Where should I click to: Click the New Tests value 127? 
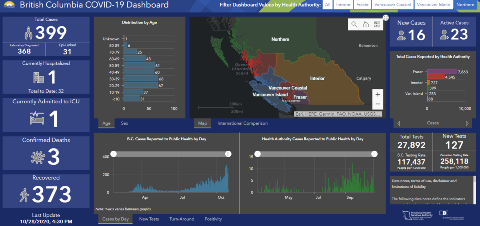tap(454, 145)
